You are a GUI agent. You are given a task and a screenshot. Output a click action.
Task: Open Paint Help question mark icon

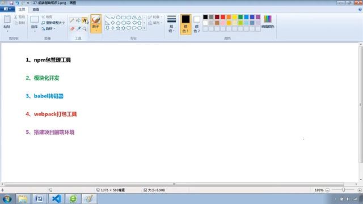tap(360, 10)
